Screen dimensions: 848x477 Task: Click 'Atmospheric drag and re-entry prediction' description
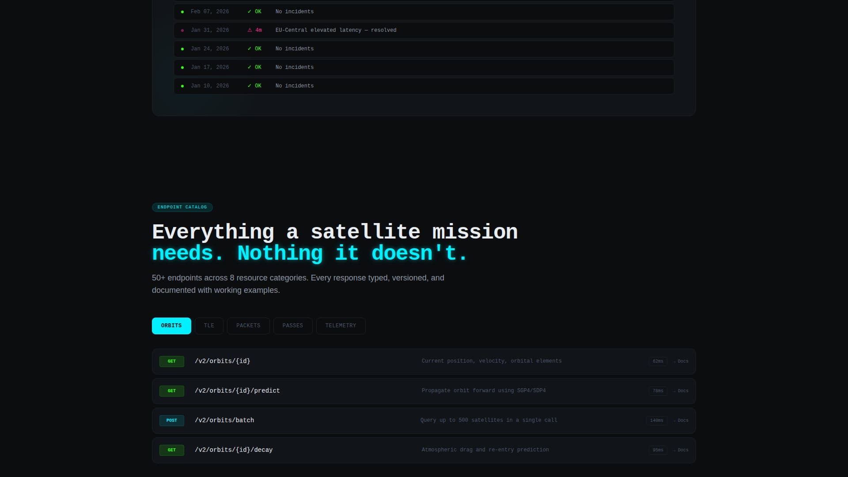pyautogui.click(x=485, y=450)
